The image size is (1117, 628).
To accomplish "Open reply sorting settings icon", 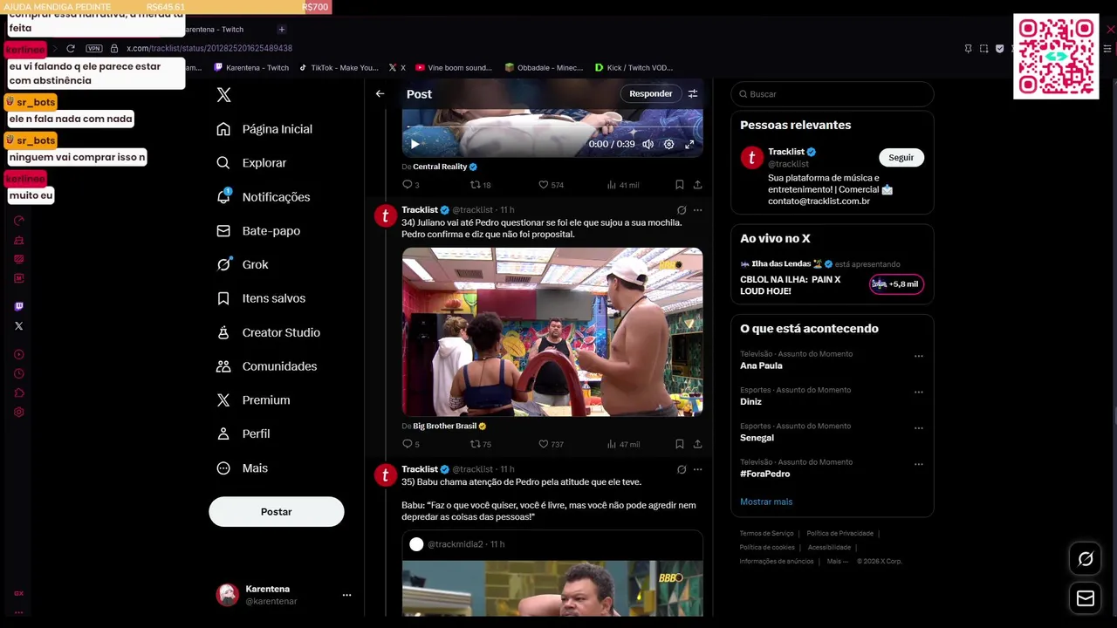I will click(693, 93).
